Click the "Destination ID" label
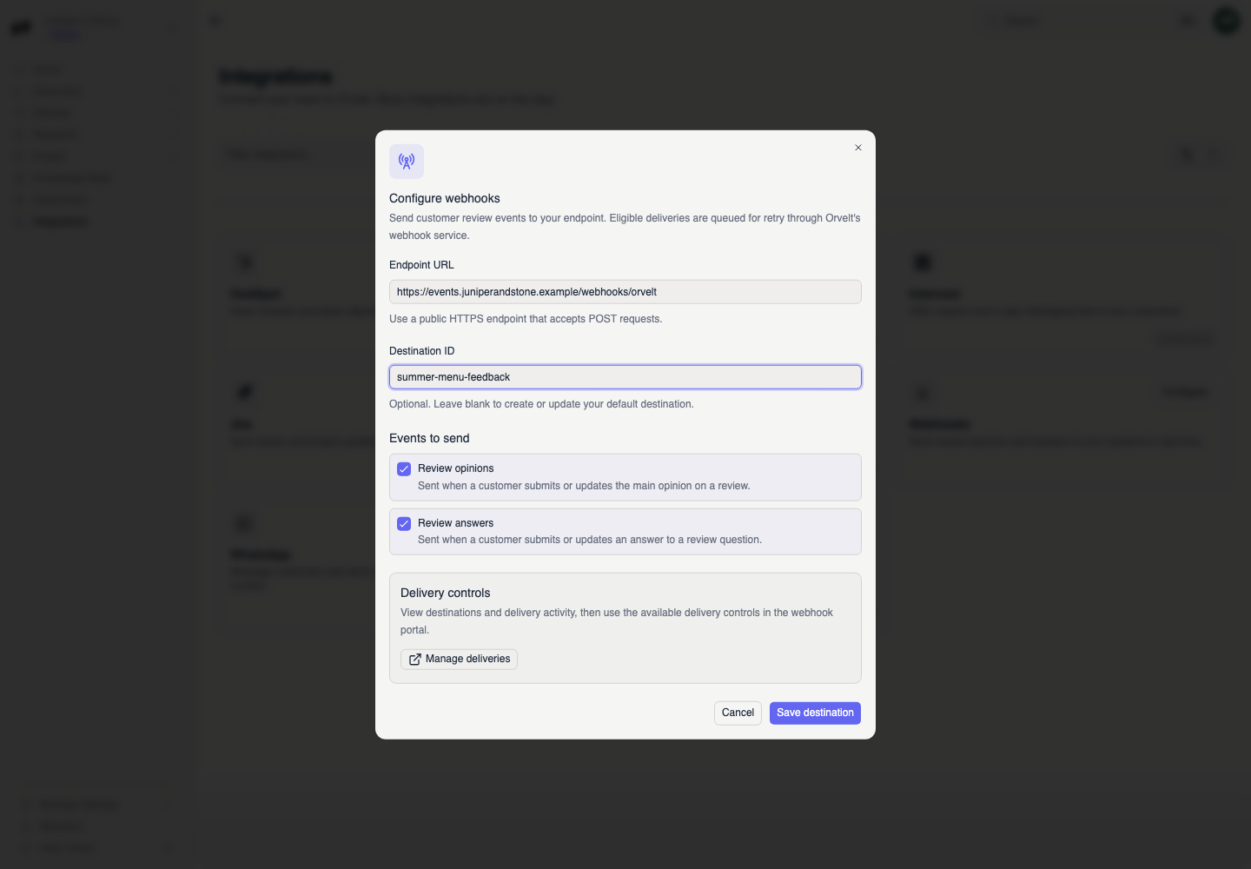 422,351
